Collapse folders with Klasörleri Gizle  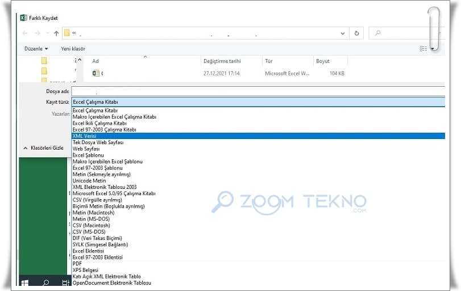point(44,148)
